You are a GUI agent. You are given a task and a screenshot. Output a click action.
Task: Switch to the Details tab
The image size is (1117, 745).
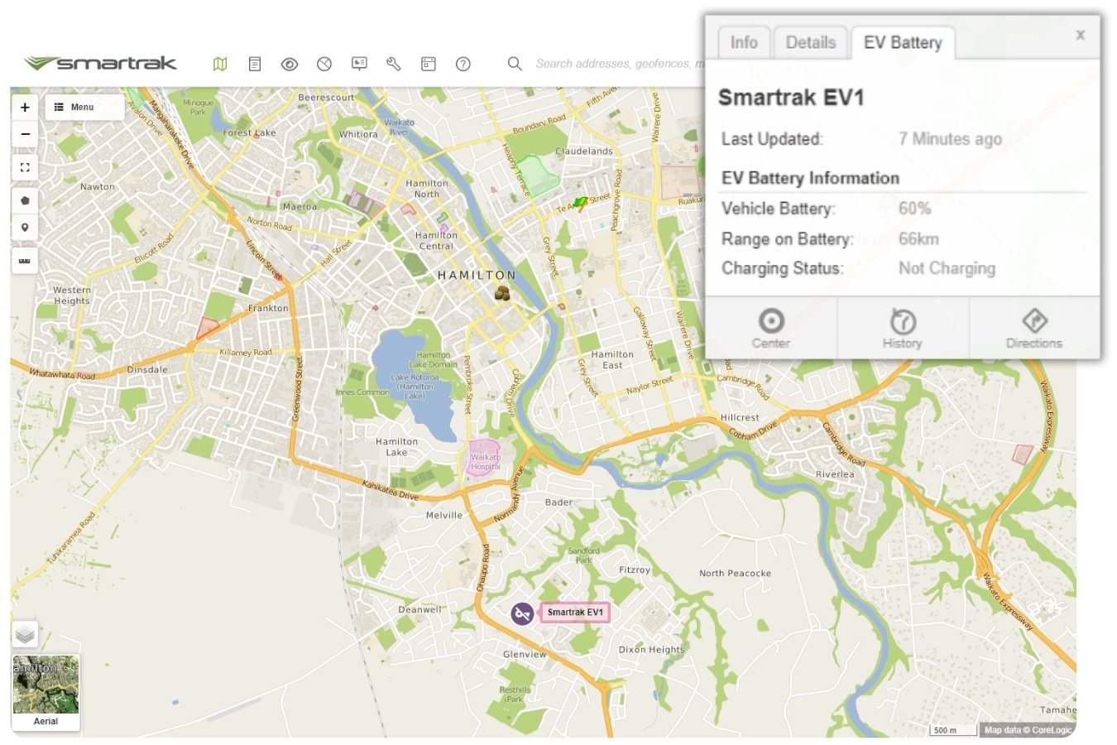[x=811, y=42]
